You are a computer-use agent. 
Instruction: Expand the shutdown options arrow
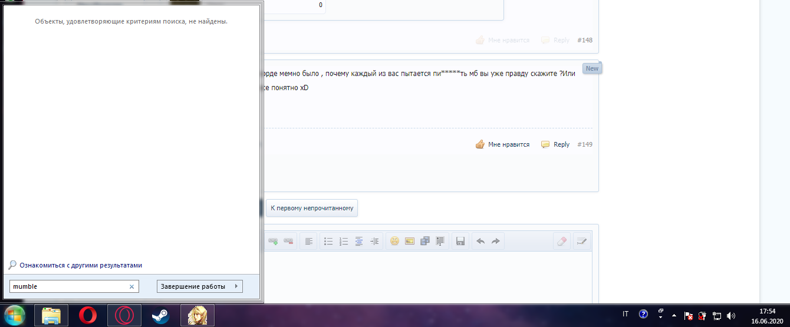236,286
